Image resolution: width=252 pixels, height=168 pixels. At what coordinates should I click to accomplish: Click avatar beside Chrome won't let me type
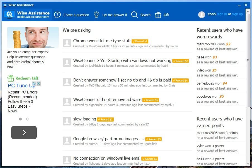coord(67,43)
